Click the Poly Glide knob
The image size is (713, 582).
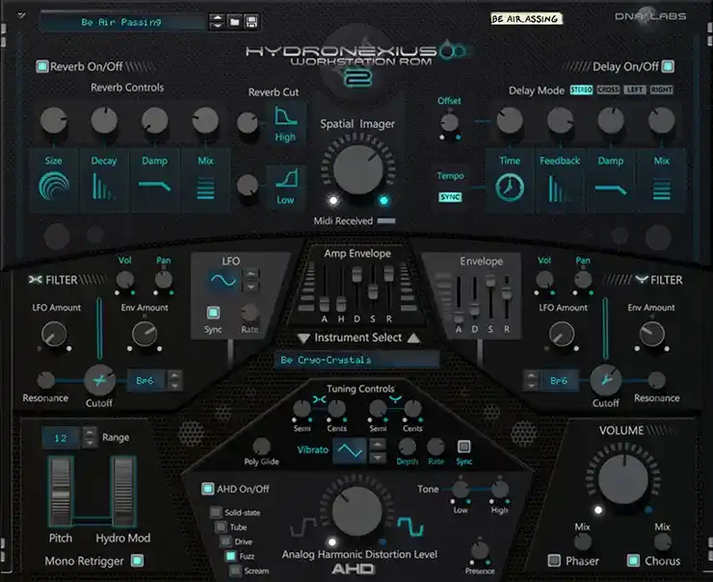coord(261,446)
